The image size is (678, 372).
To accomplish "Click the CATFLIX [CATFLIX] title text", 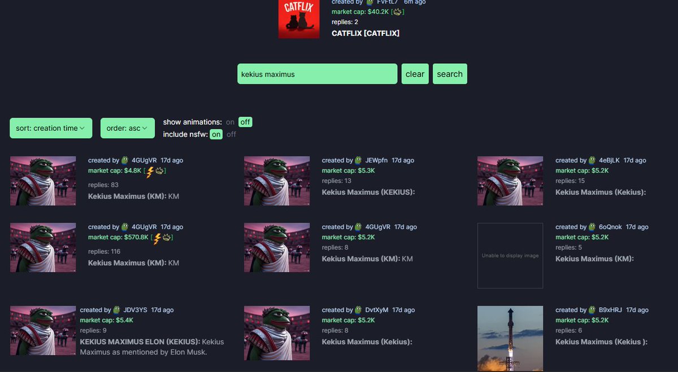I will [366, 33].
